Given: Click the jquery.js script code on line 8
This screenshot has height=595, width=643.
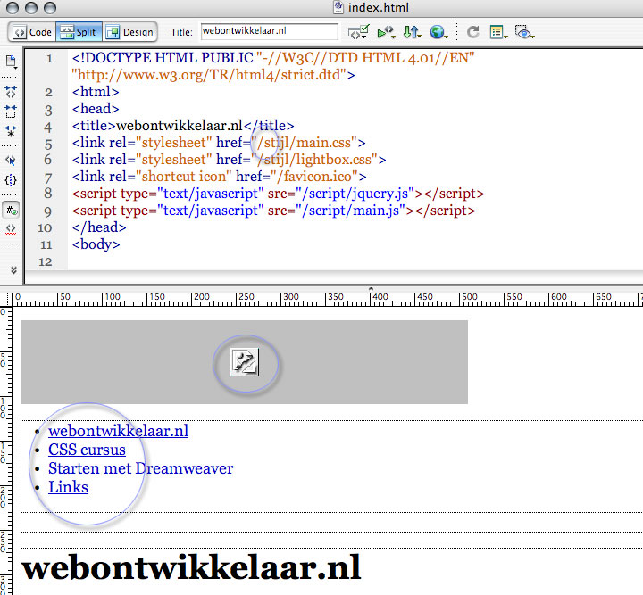Looking at the screenshot, I should pyautogui.click(x=278, y=194).
